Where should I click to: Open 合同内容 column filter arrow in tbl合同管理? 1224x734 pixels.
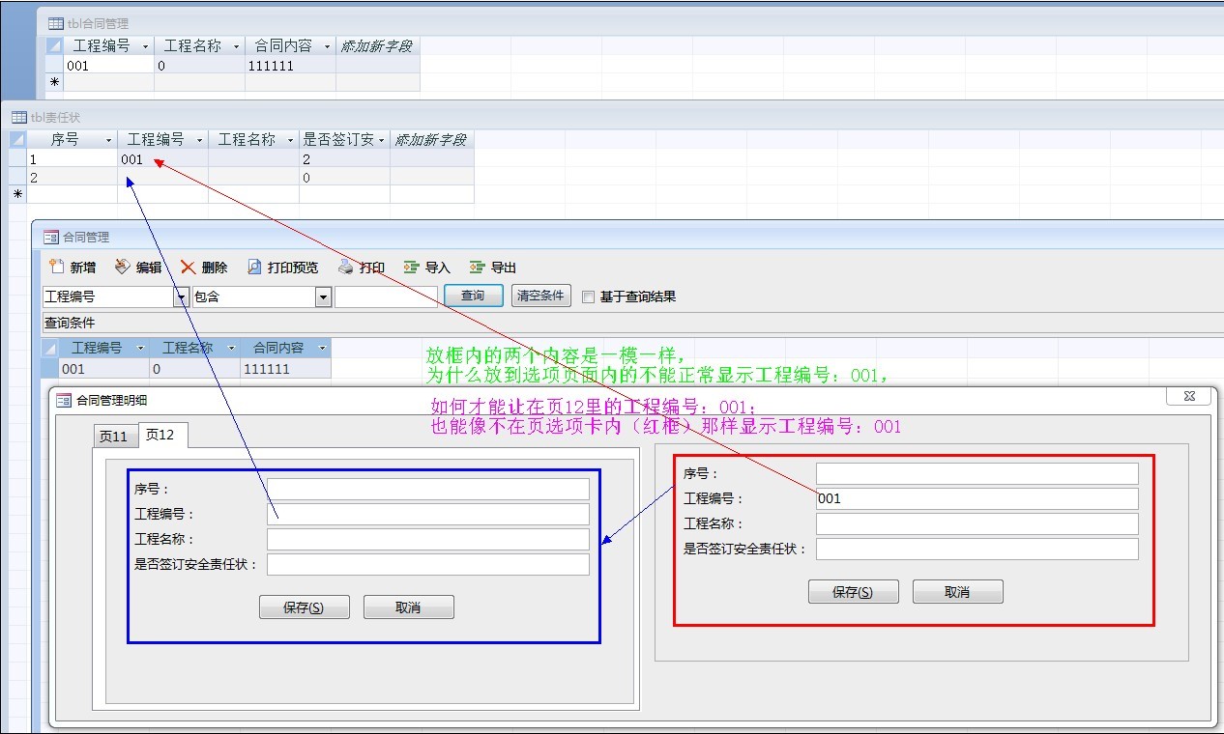[x=327, y=46]
